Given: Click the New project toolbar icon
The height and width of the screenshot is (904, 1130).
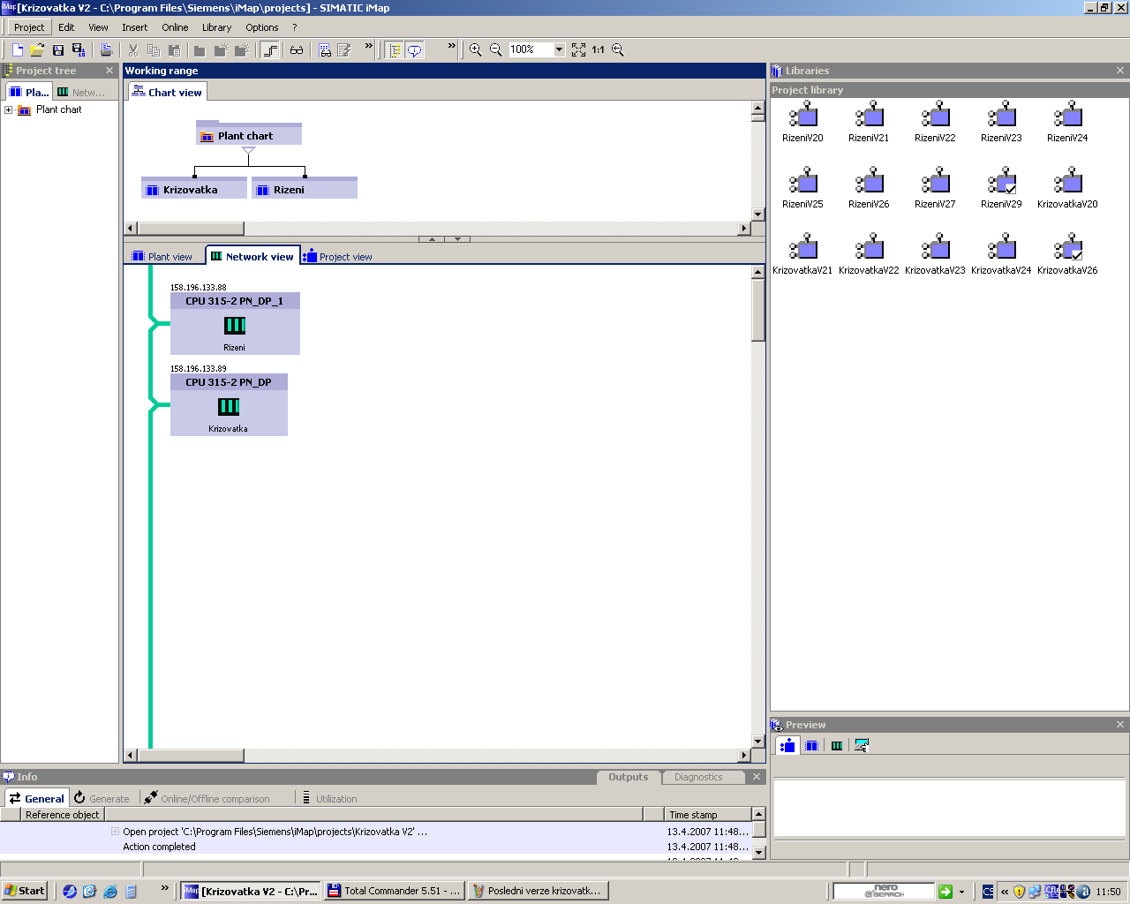Looking at the screenshot, I should [x=17, y=50].
